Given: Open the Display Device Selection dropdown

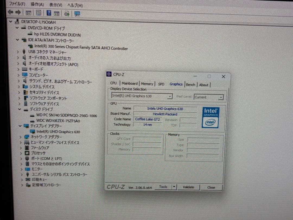Looking at the screenshot, I should point(170,96).
